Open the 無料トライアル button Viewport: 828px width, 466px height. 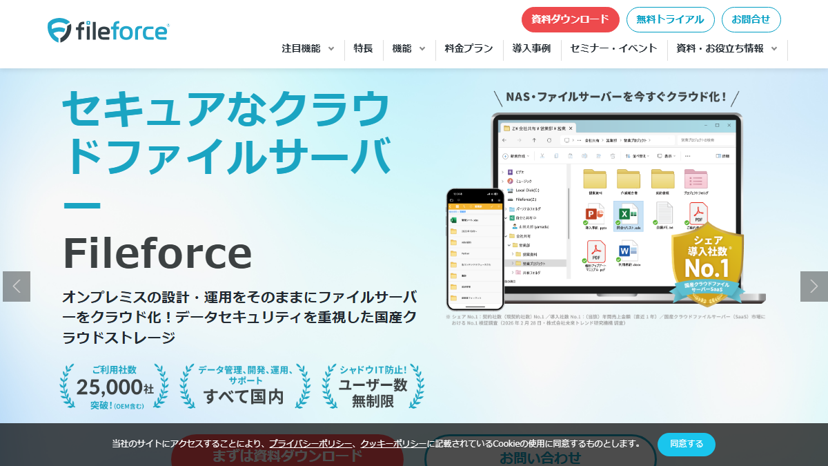pyautogui.click(x=670, y=19)
